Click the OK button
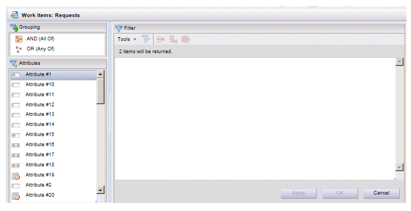This screenshot has width=411, height=211. pyautogui.click(x=340, y=193)
